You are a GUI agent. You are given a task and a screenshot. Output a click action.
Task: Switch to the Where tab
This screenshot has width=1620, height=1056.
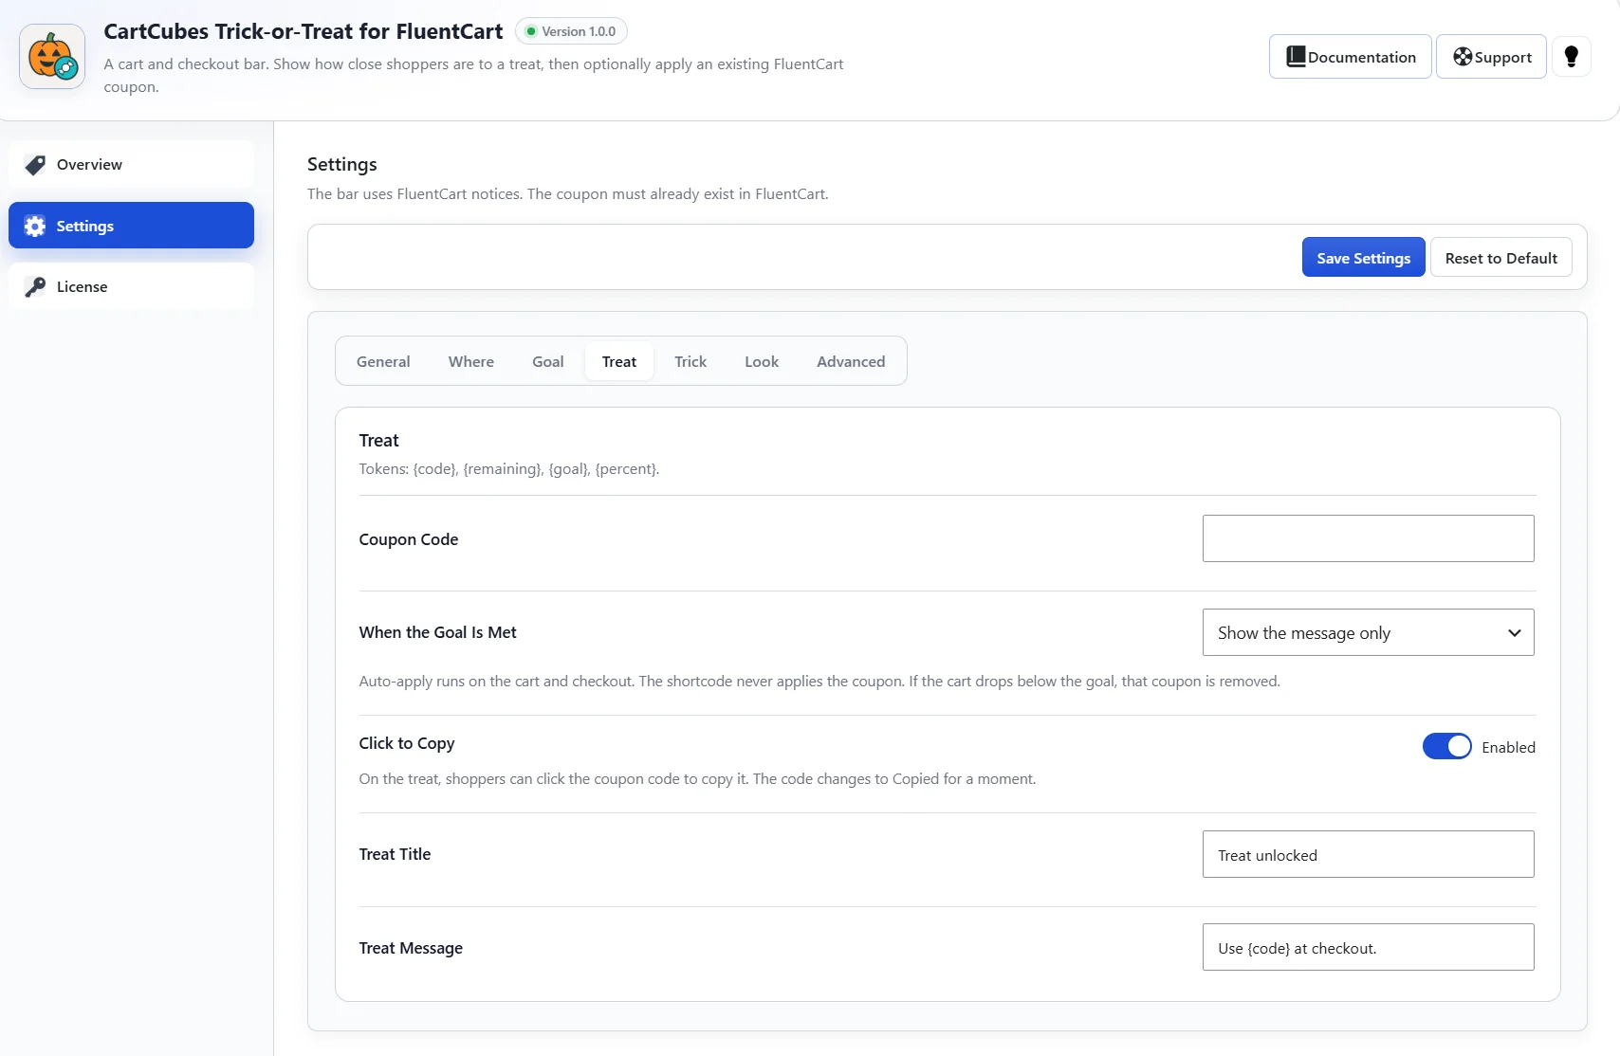(x=471, y=361)
